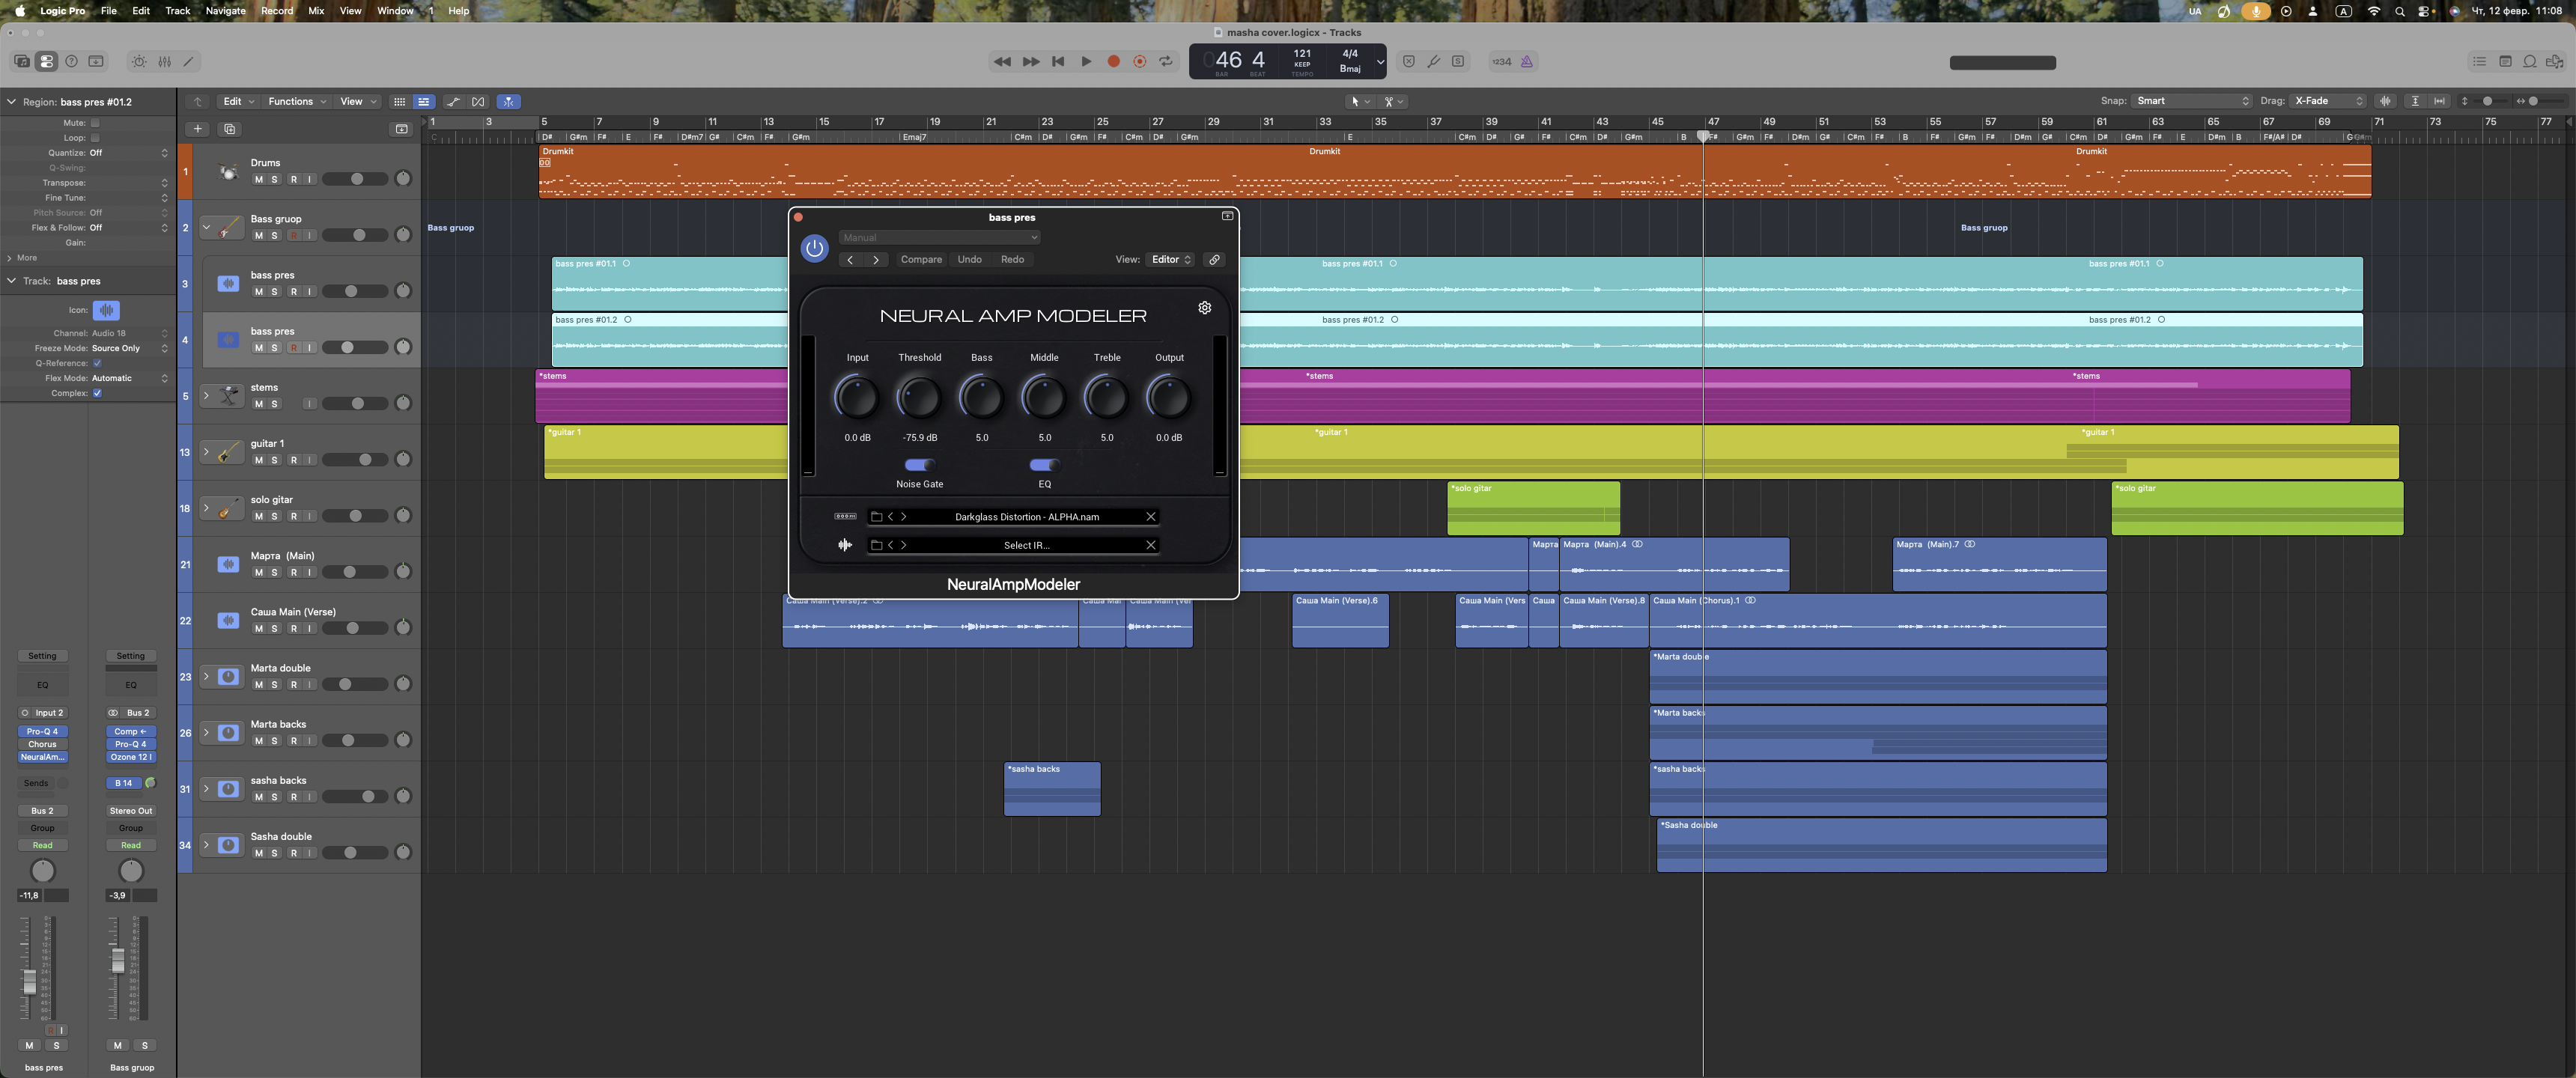Toggle the EQ switch in plugin

(1044, 465)
